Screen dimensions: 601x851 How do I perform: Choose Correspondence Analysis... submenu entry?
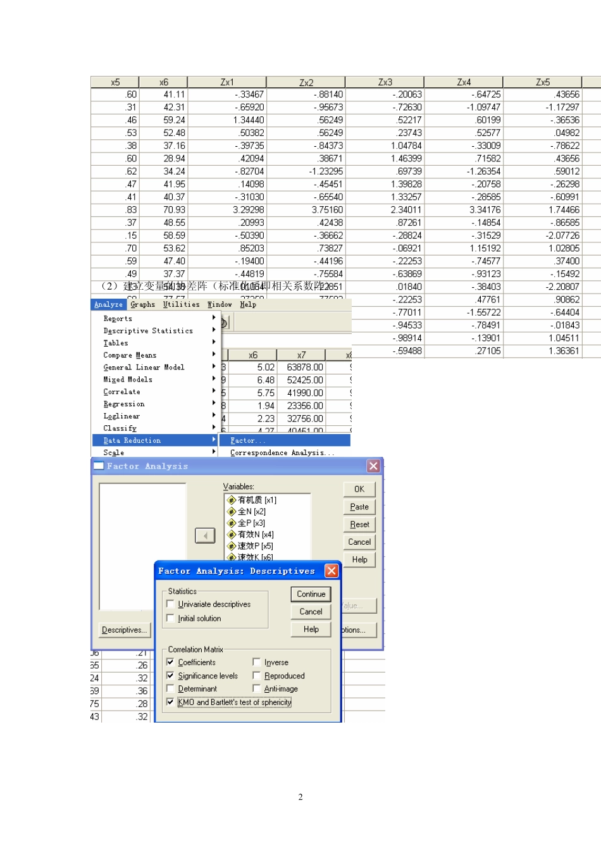pyautogui.click(x=282, y=452)
